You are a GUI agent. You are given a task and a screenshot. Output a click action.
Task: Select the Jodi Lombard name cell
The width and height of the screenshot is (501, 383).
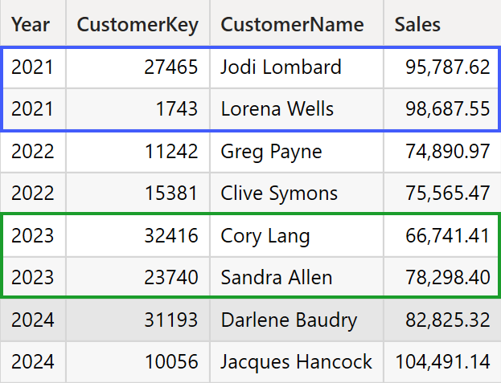(281, 67)
